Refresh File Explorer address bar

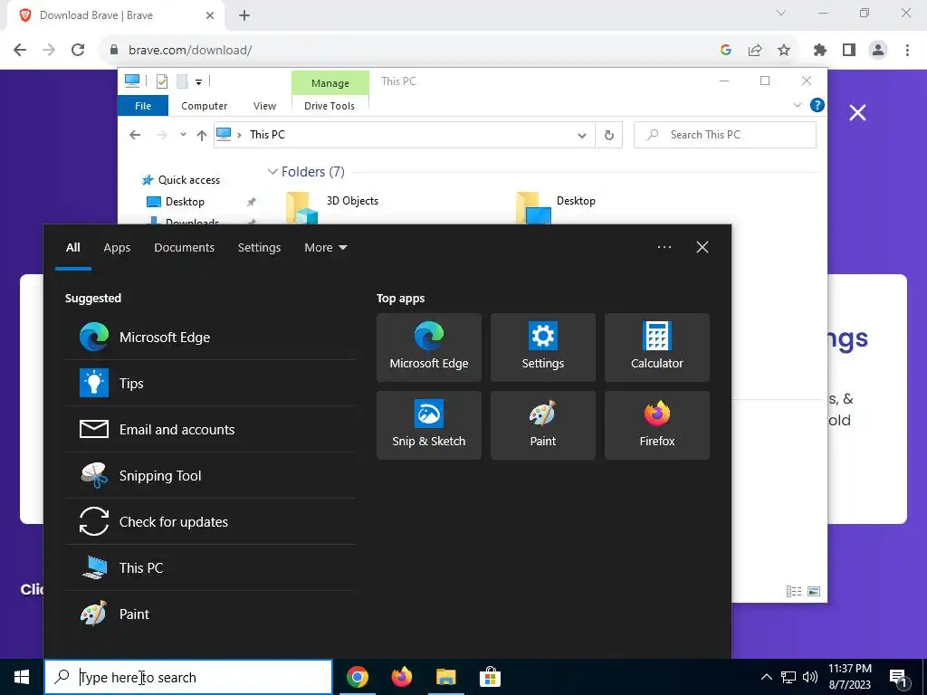[609, 135]
